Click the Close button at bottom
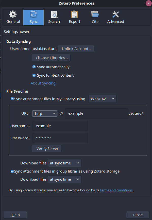The height and width of the screenshot is (220, 152). click(x=138, y=215)
